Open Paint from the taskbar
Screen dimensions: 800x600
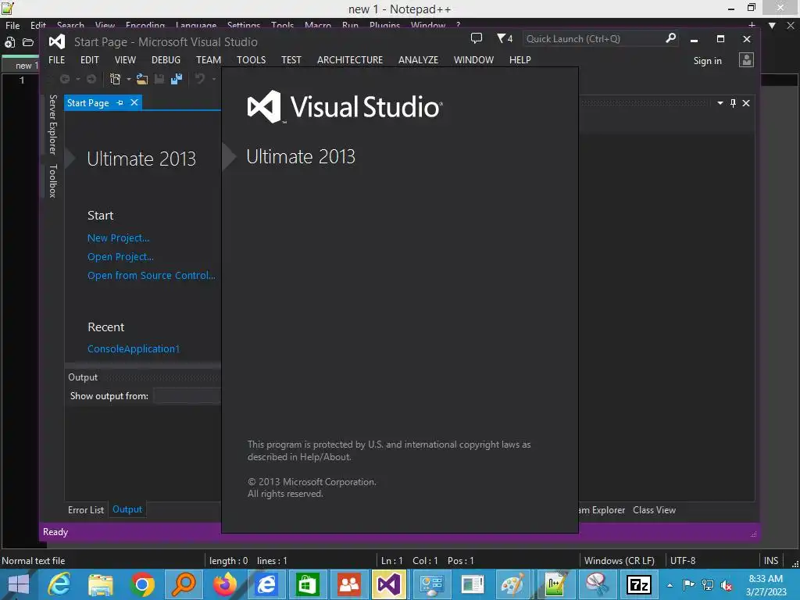coord(512,584)
